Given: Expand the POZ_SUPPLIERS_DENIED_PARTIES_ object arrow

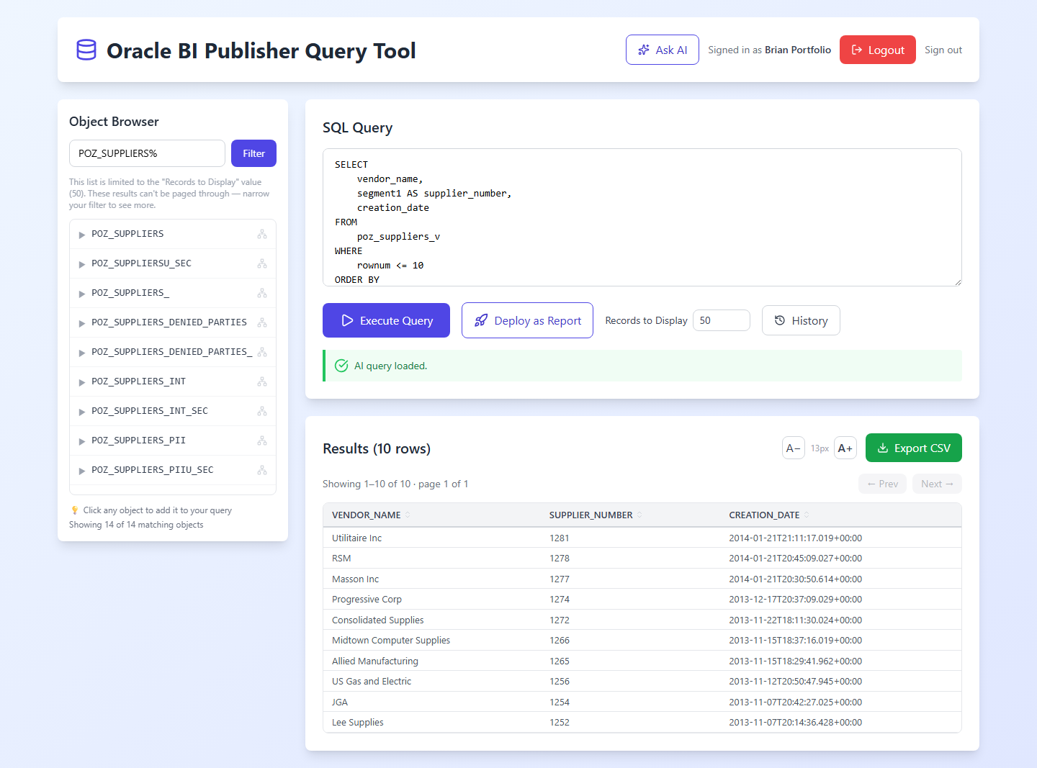Looking at the screenshot, I should click(82, 353).
